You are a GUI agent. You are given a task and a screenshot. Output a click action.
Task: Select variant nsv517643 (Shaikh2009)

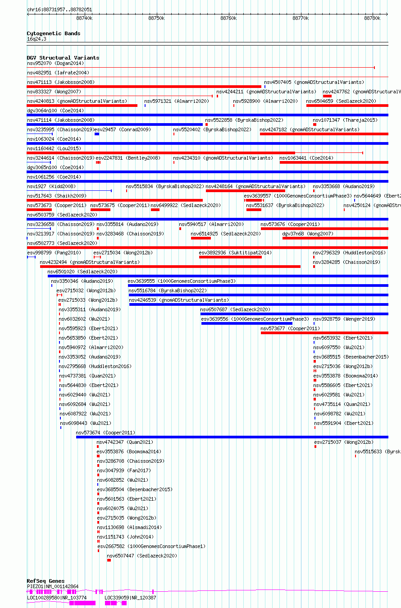57,196
